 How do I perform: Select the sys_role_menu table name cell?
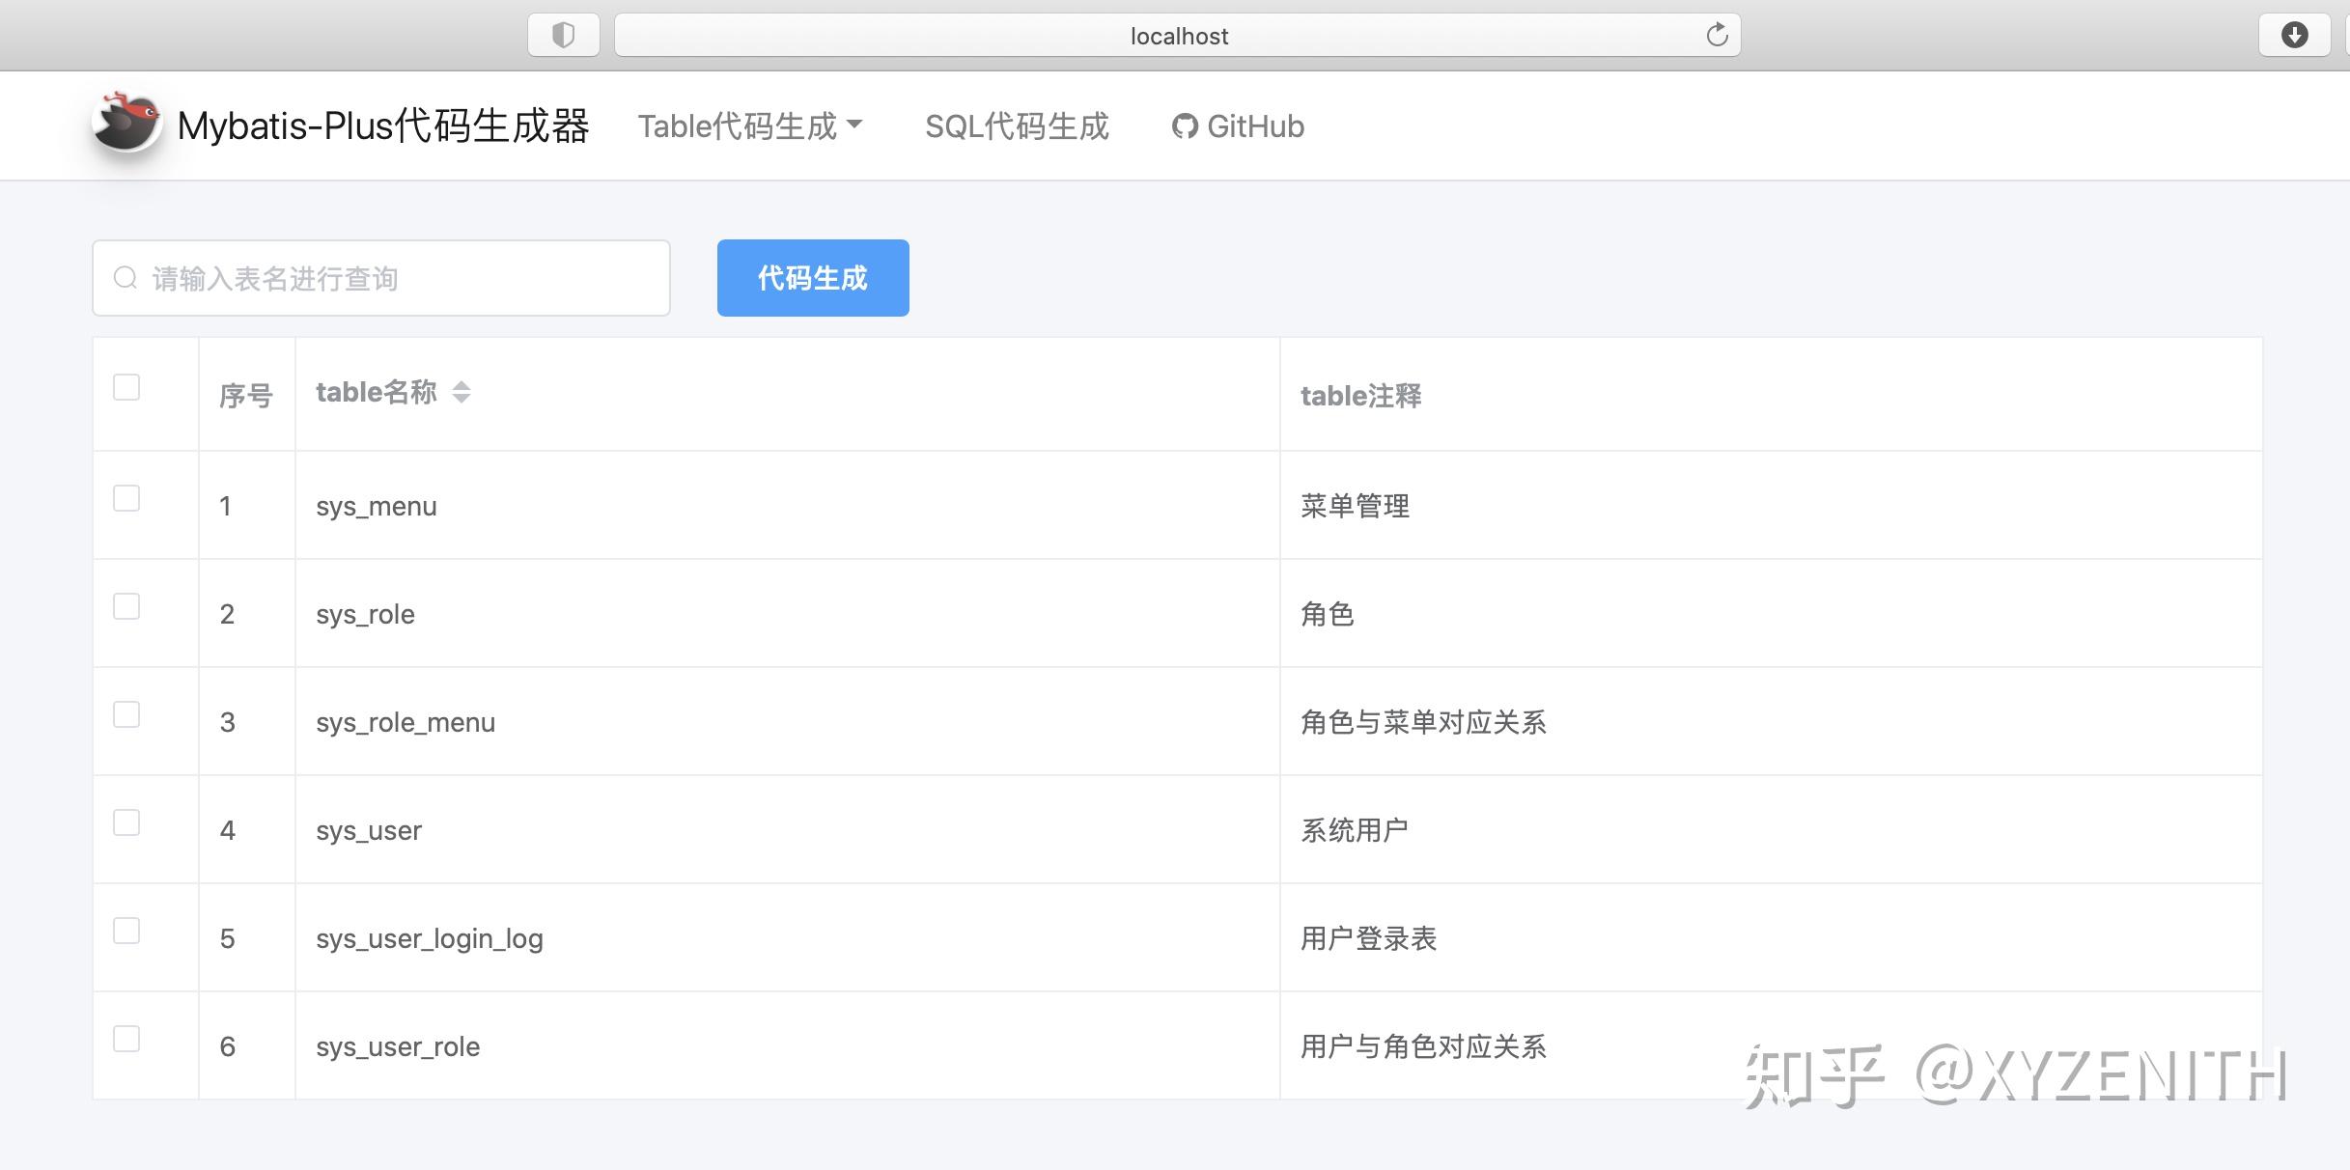pyautogui.click(x=406, y=722)
